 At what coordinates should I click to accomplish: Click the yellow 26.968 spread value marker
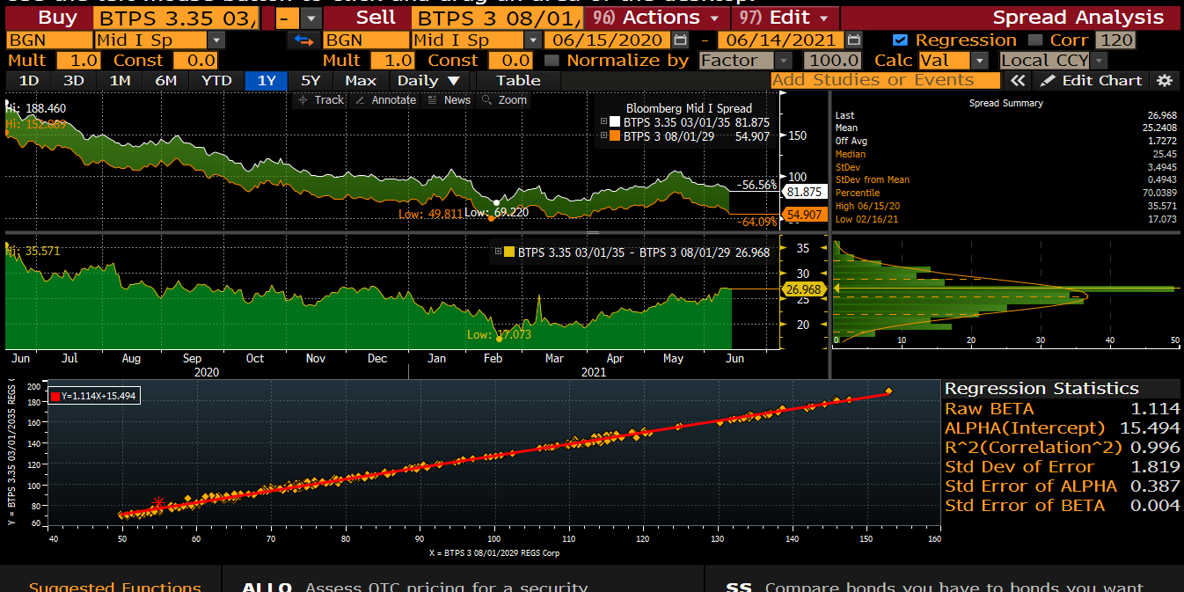point(804,289)
